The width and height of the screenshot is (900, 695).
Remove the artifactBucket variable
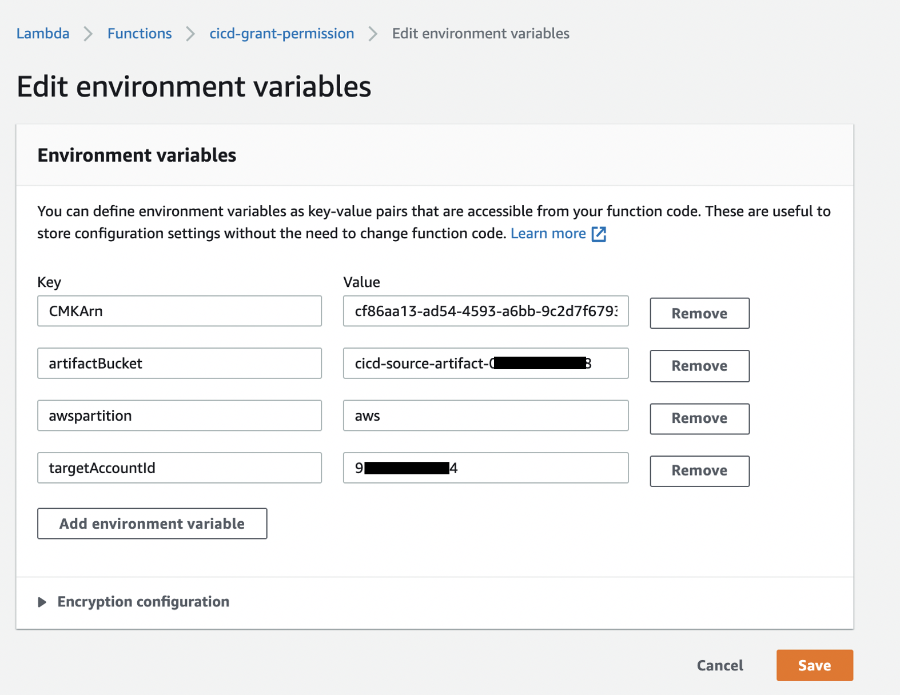[699, 366]
